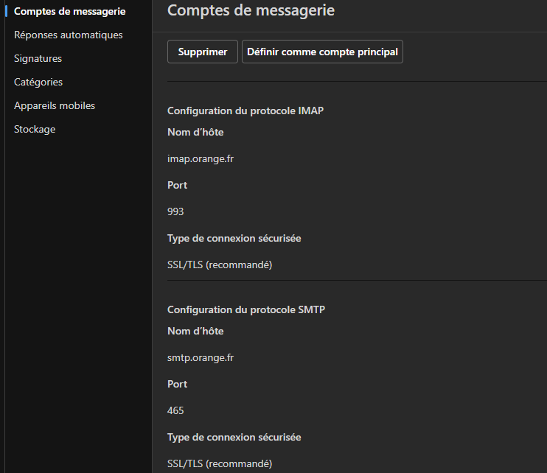The width and height of the screenshot is (547, 473).
Task: Show the Stockage settings page
Action: click(x=35, y=129)
